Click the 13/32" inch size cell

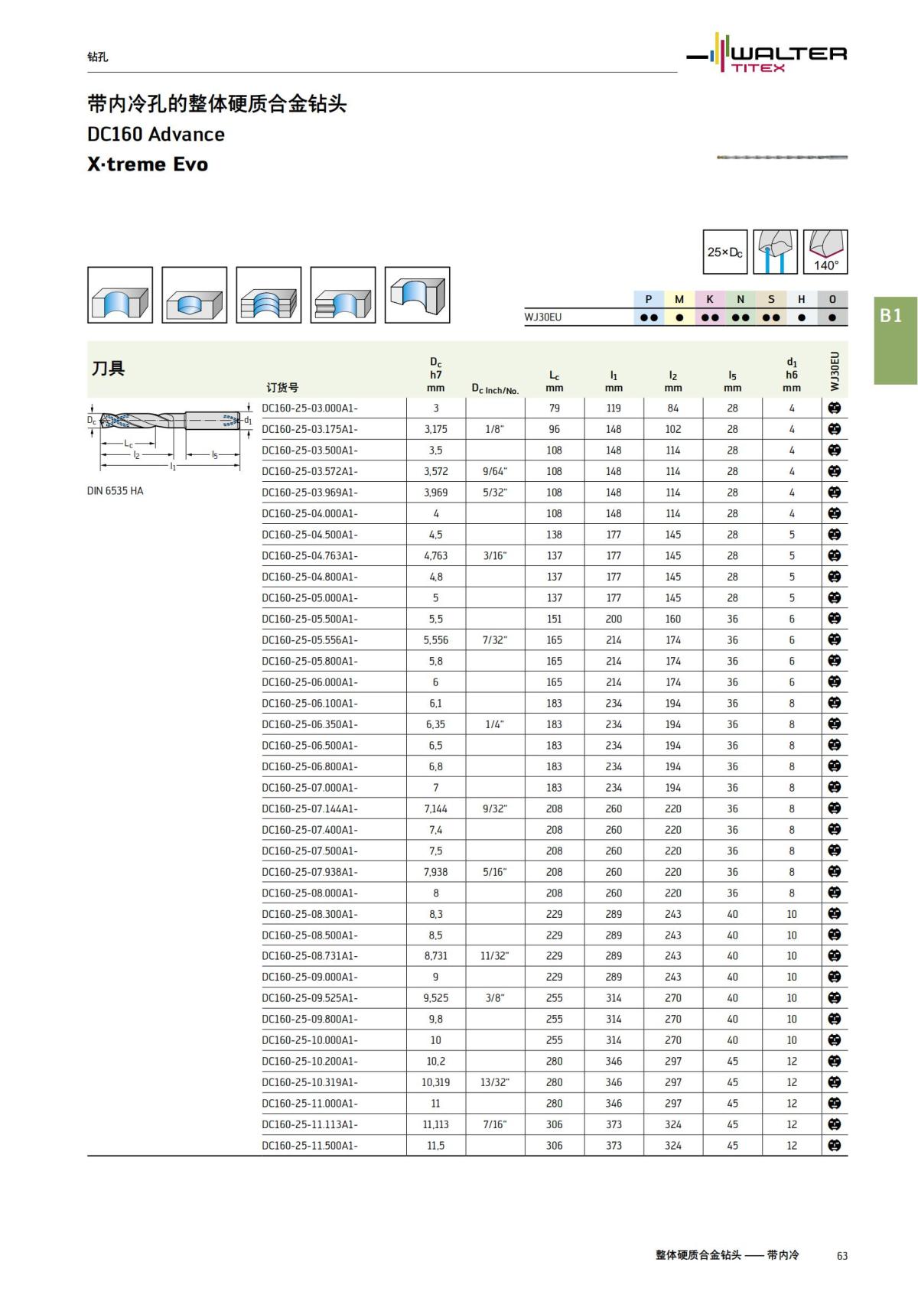[x=495, y=1082]
